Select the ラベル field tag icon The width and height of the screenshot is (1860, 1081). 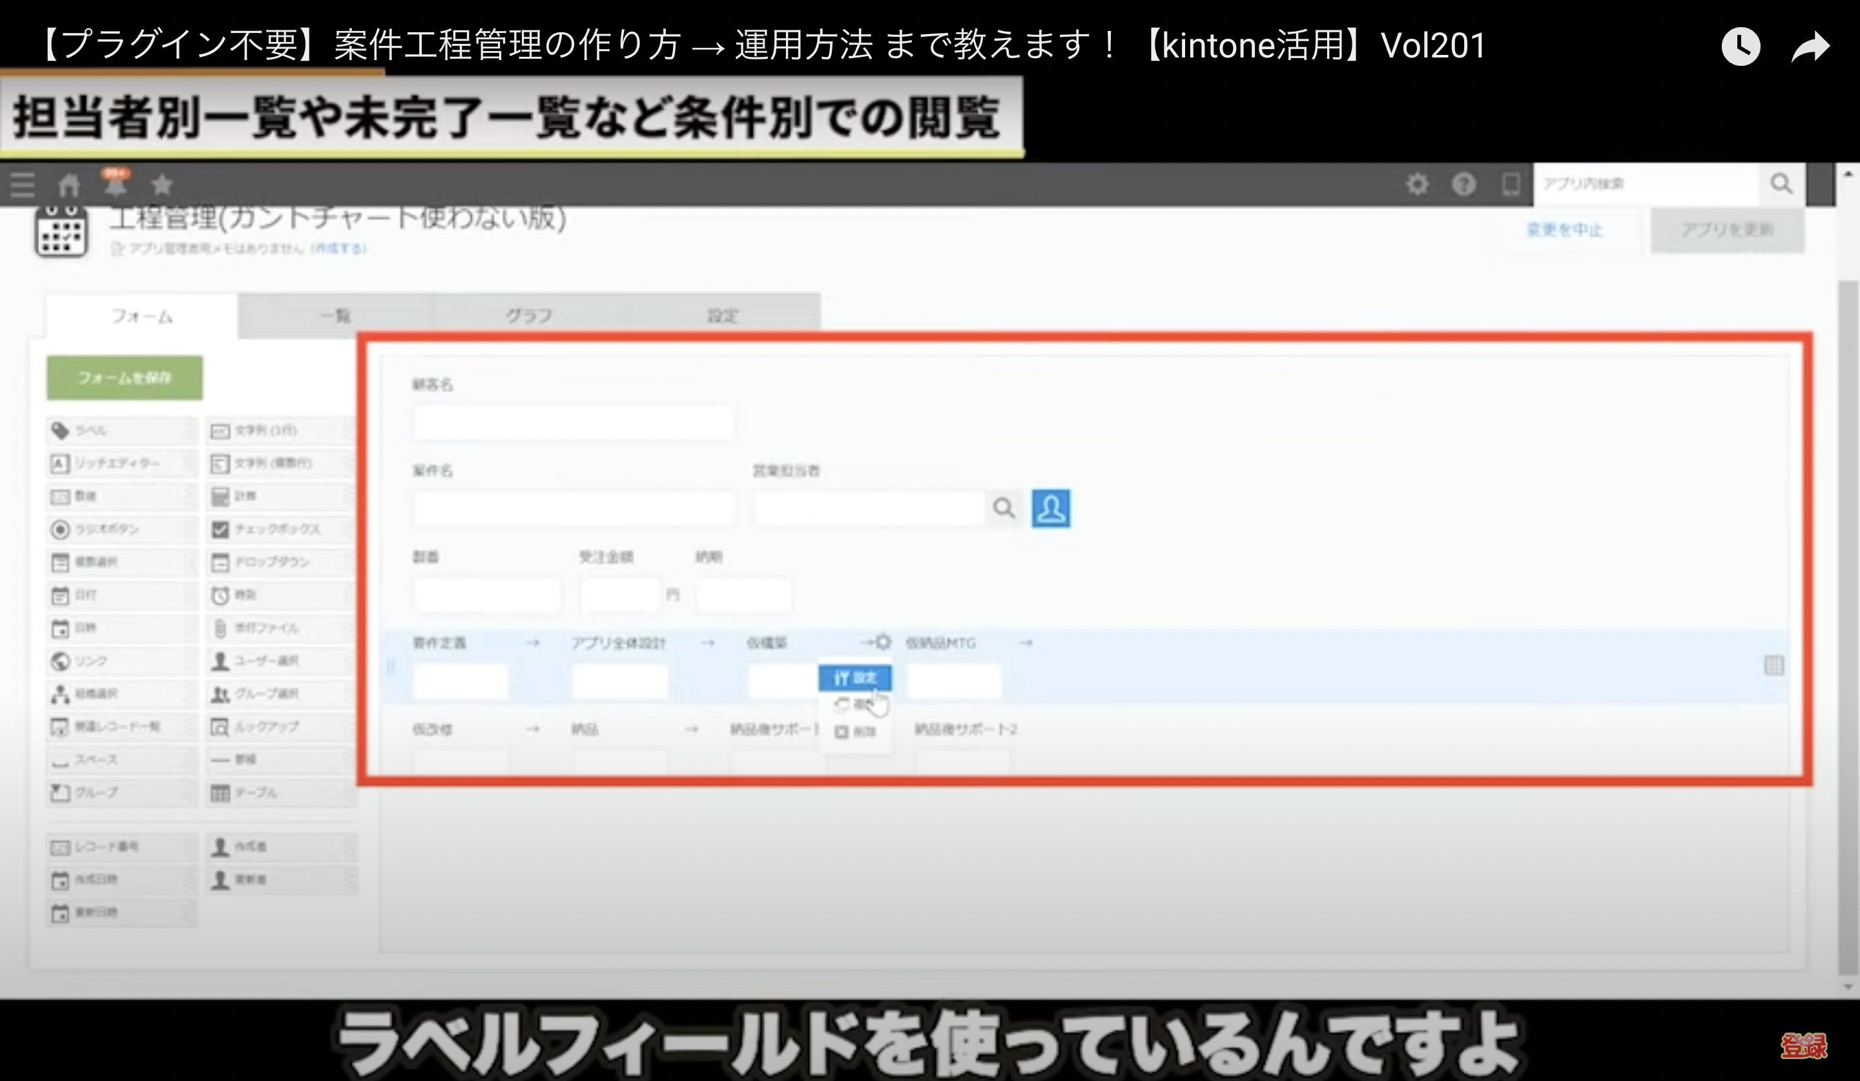click(x=61, y=430)
